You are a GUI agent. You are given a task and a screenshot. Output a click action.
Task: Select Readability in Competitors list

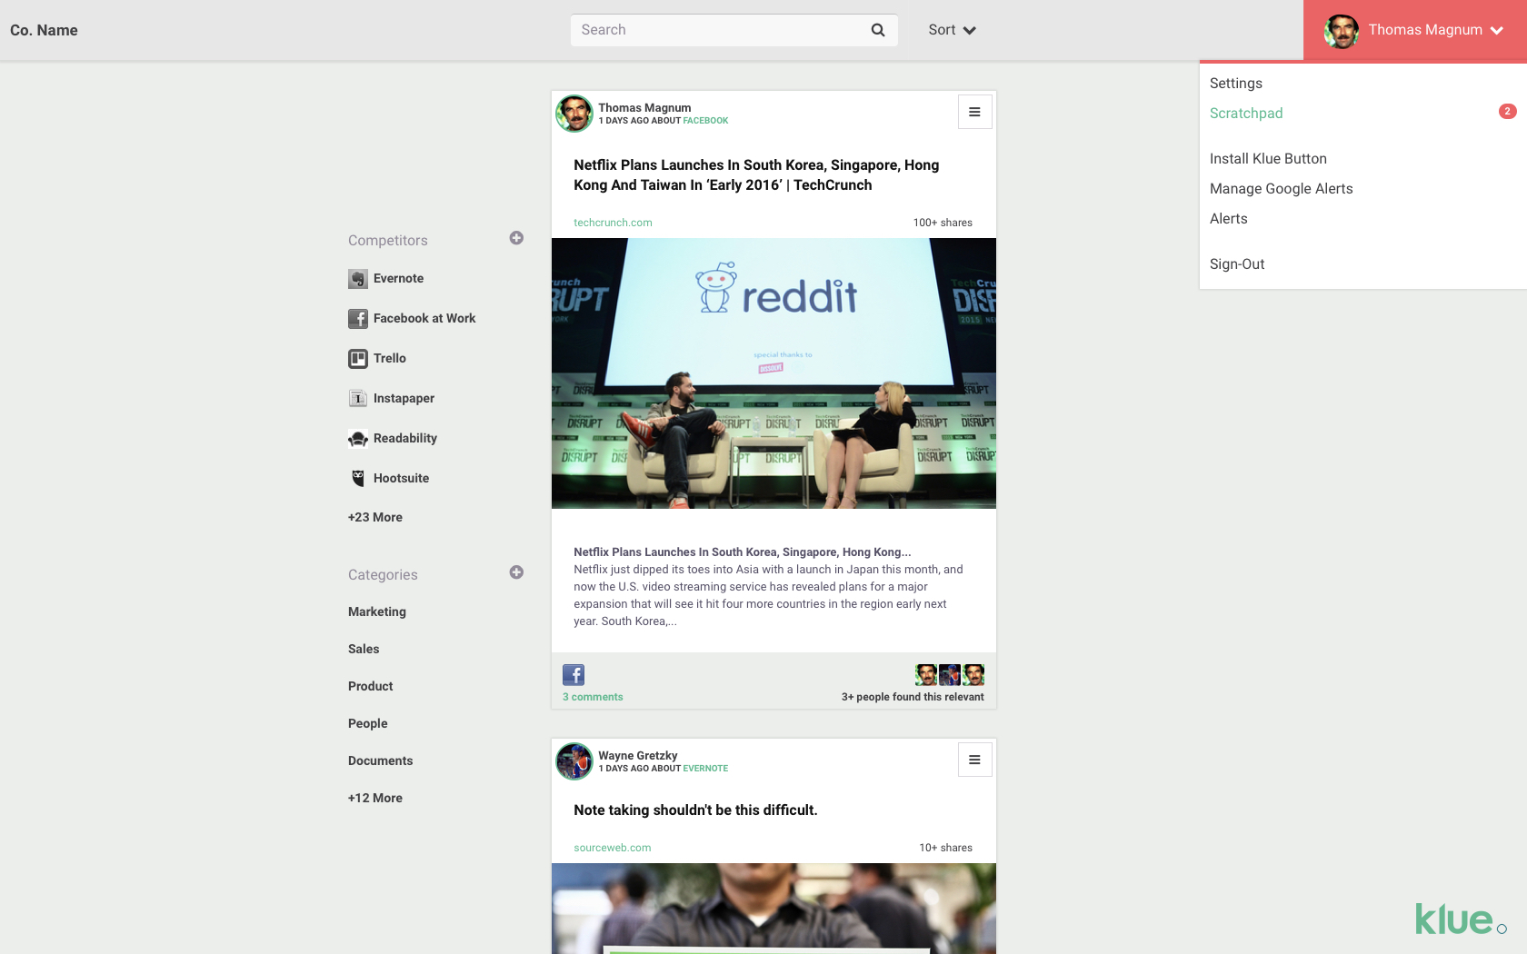click(405, 439)
